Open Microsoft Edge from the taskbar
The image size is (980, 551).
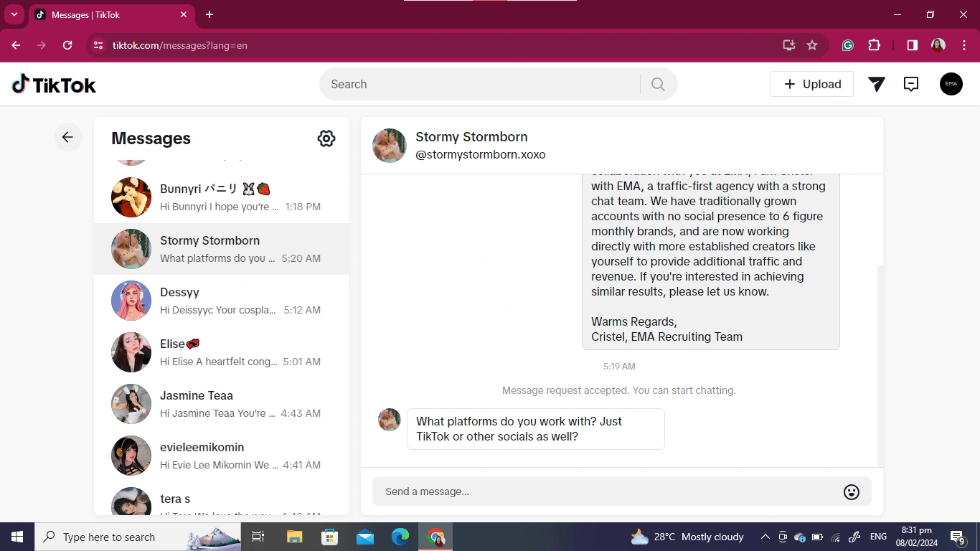pos(400,537)
